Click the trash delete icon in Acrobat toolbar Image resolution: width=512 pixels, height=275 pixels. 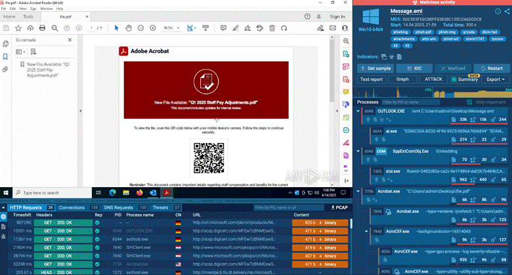[272, 28]
